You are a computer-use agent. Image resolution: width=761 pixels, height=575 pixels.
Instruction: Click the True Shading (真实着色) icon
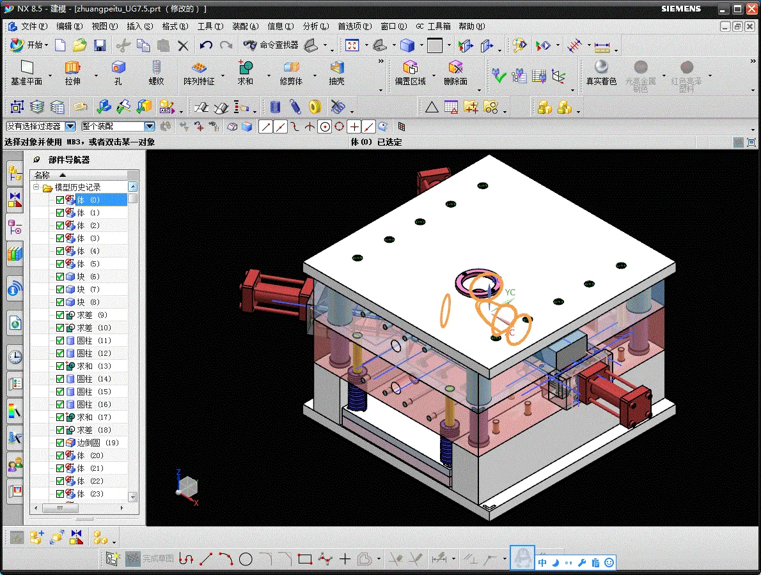point(601,73)
